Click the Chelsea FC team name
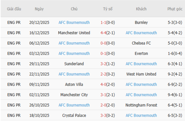The width and height of the screenshot is (185, 122). click(x=141, y=43)
